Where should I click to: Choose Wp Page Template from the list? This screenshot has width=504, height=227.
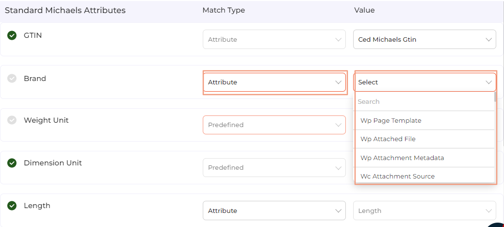click(x=391, y=120)
